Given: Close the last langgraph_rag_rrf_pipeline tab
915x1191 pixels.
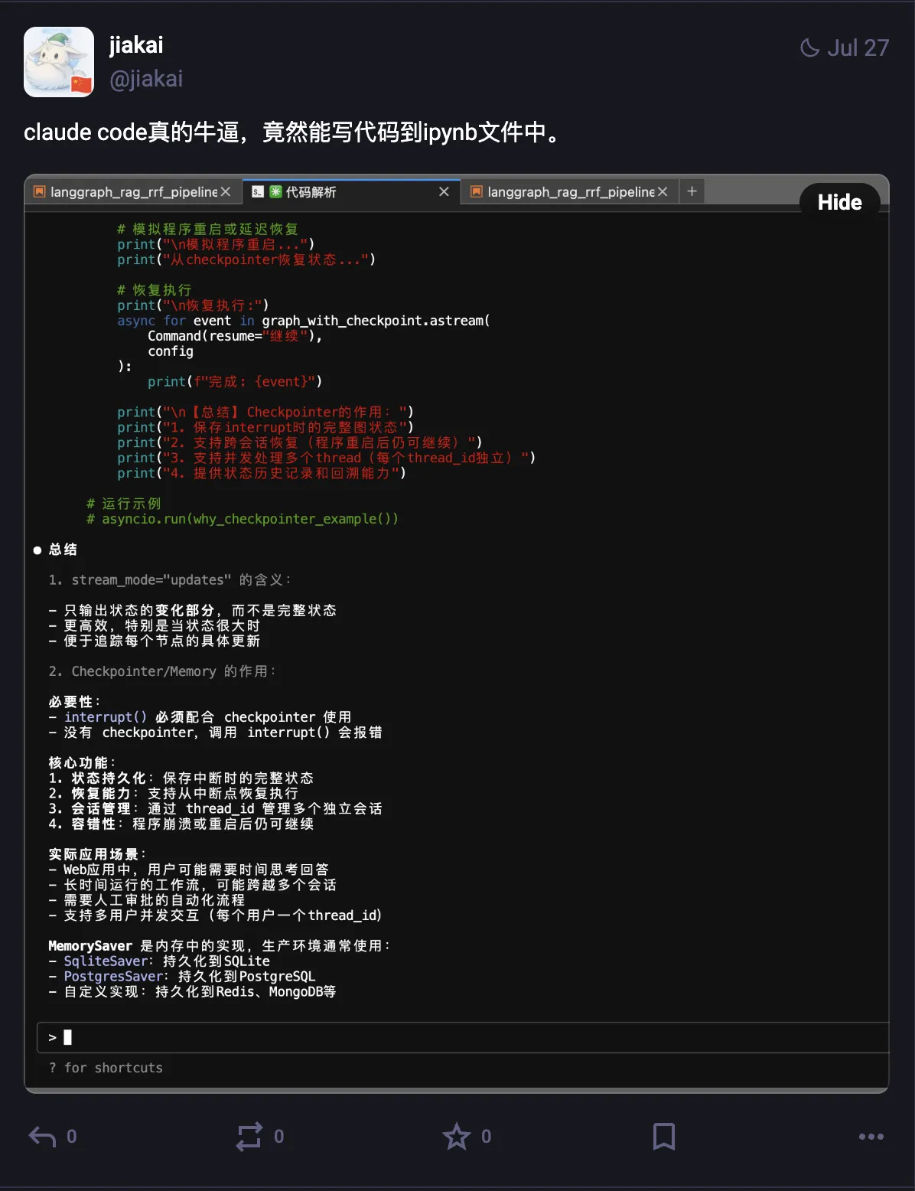Looking at the screenshot, I should (x=663, y=192).
